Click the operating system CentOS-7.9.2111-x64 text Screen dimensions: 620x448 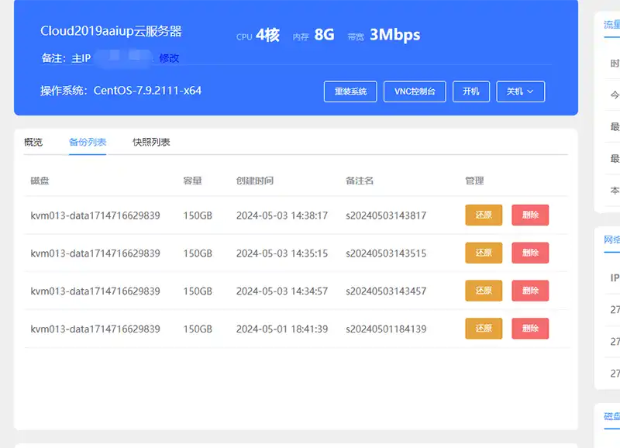[x=147, y=91]
